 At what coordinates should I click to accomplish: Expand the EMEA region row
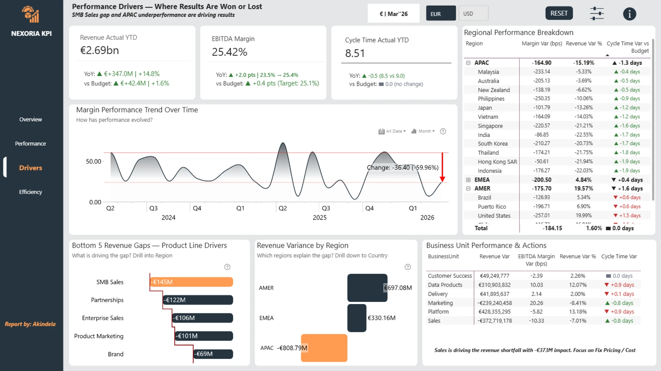tap(468, 180)
